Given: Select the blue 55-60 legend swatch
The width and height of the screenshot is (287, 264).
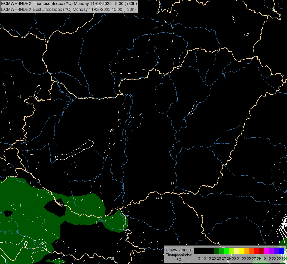Looking at the screenshot, I should [x=282, y=251].
